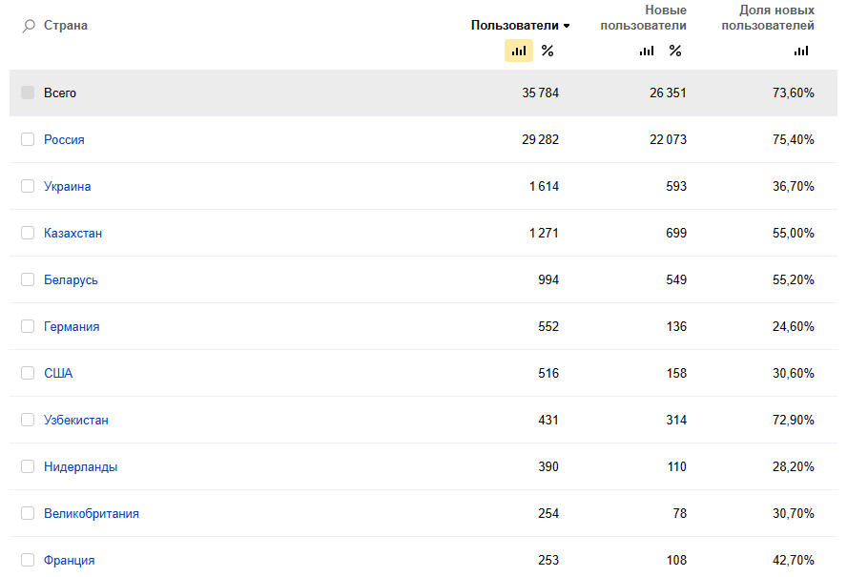This screenshot has width=847, height=577.
Task: Tick the checkbox for Россия row
Action: (x=28, y=139)
